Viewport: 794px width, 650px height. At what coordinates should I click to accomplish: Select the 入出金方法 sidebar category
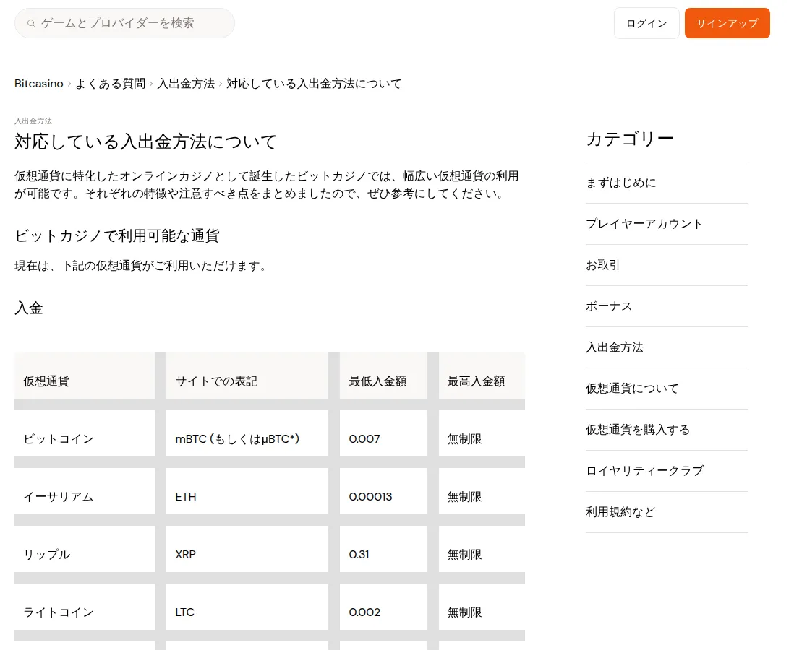[x=667, y=347]
